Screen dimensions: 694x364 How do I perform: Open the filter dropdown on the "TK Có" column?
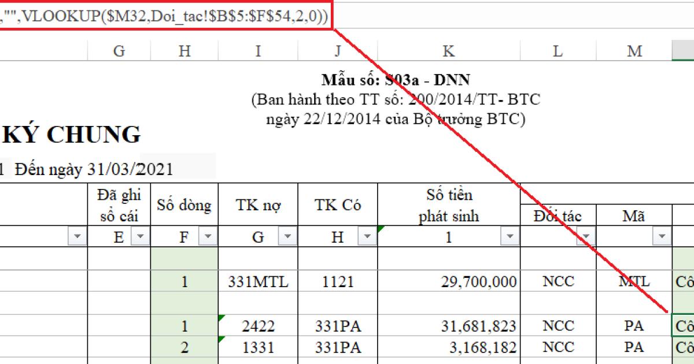click(x=367, y=236)
